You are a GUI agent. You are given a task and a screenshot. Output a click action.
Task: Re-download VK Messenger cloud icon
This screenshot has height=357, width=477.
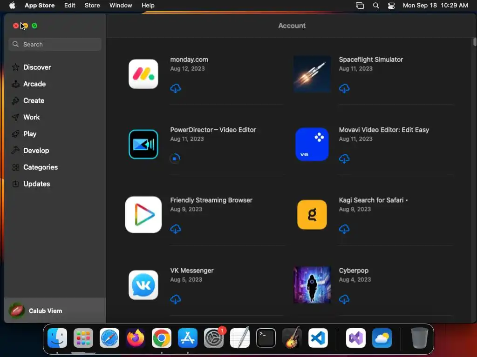point(176,299)
